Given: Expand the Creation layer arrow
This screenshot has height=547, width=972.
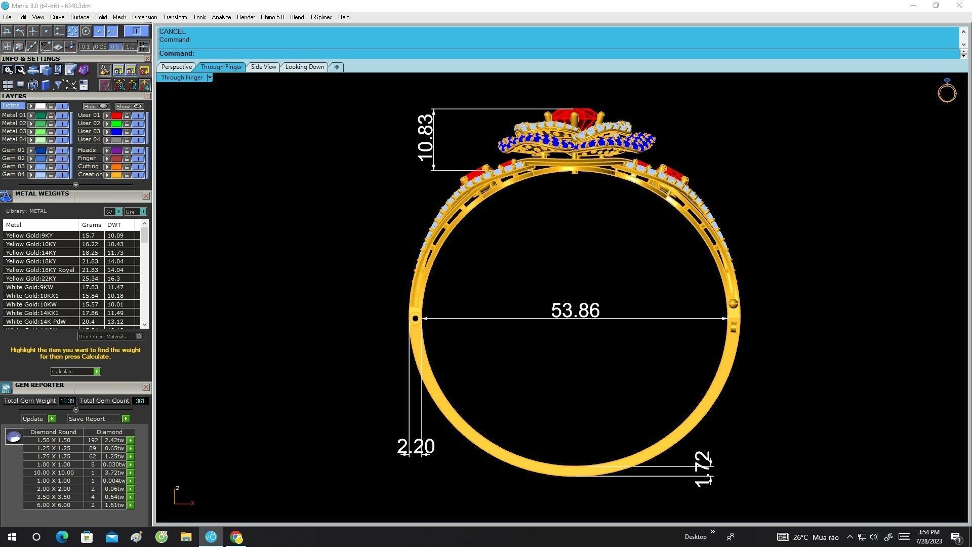Looking at the screenshot, I should (x=107, y=175).
